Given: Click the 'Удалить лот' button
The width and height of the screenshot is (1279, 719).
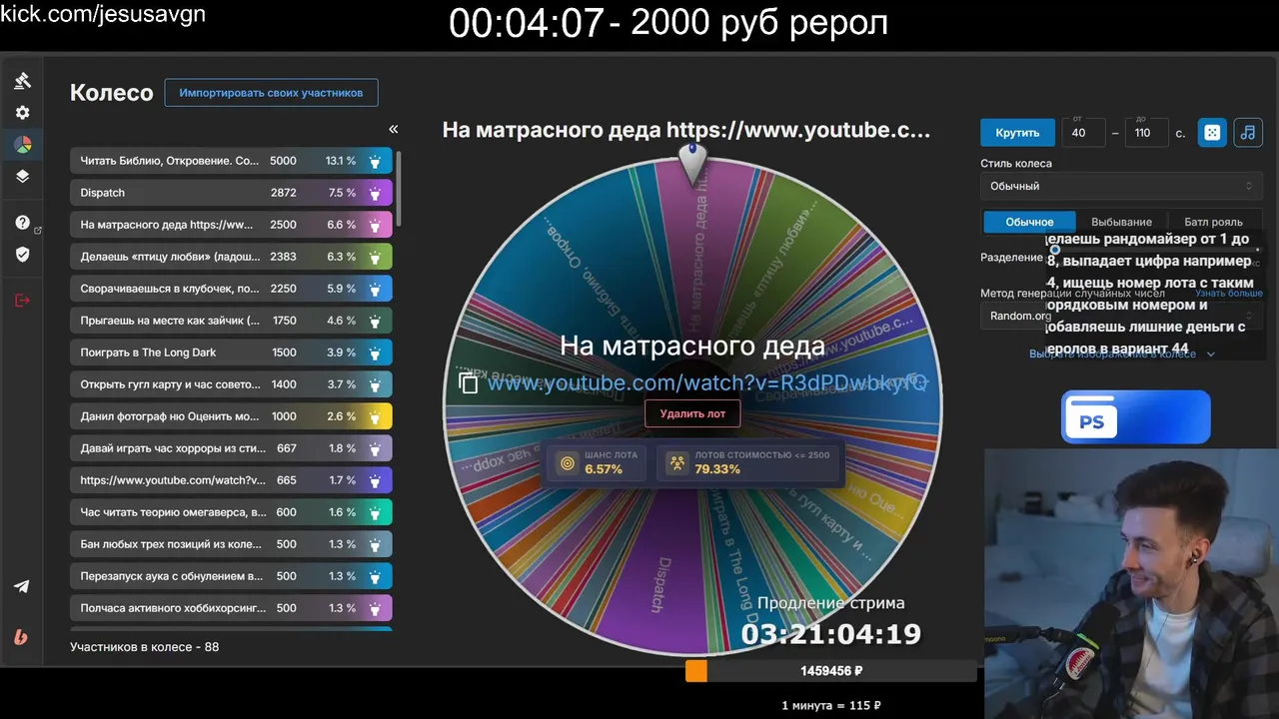Looking at the screenshot, I should point(692,413).
